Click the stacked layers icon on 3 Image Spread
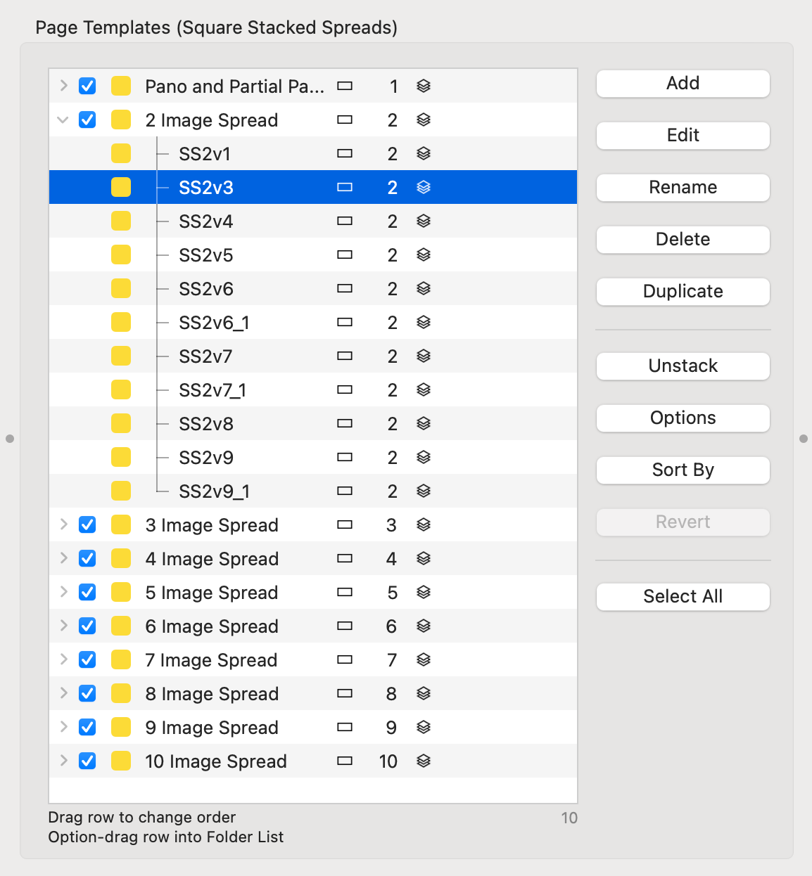 [x=423, y=524]
